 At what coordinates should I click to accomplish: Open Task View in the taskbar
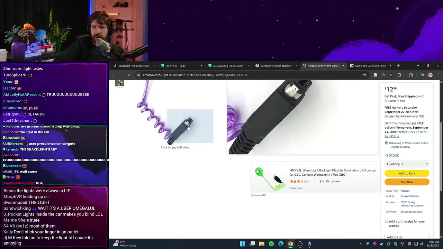click(x=252, y=244)
